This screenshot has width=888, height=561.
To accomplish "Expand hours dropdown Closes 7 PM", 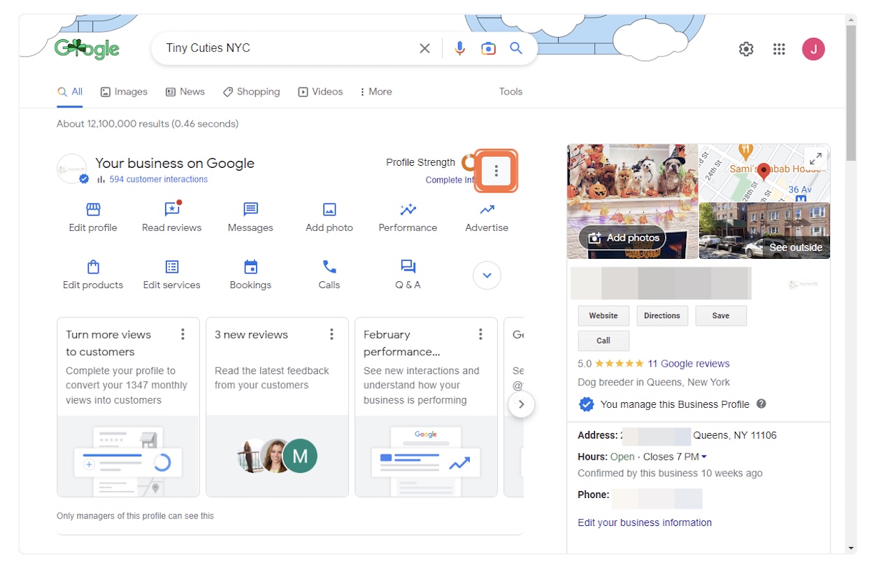I will click(675, 457).
